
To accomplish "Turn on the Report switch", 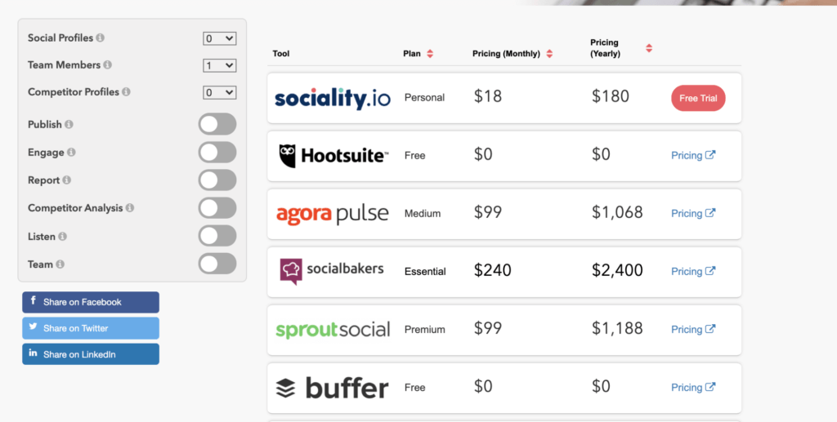I will tap(217, 180).
